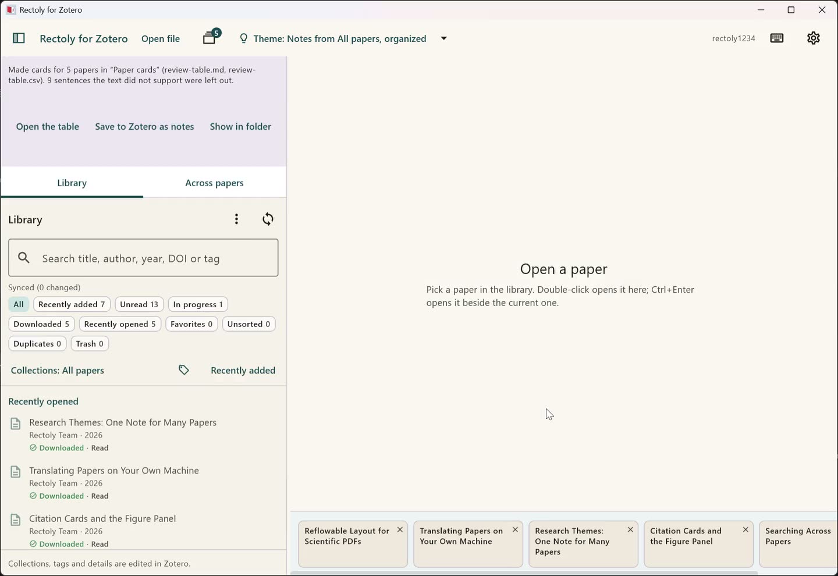This screenshot has width=838, height=576.
Task: Click the library search field
Action: coord(143,258)
